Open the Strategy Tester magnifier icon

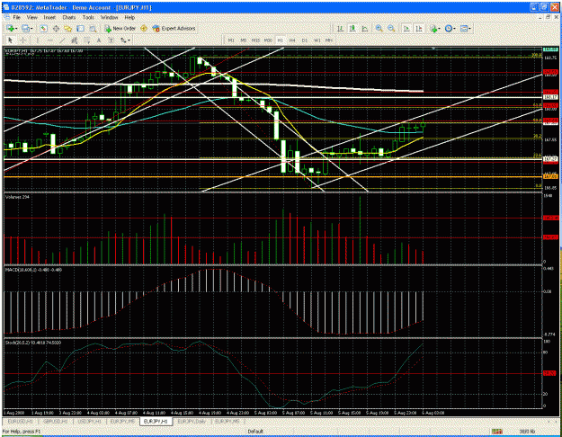[93, 28]
